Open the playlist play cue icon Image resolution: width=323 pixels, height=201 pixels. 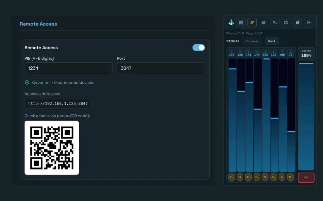(275, 22)
